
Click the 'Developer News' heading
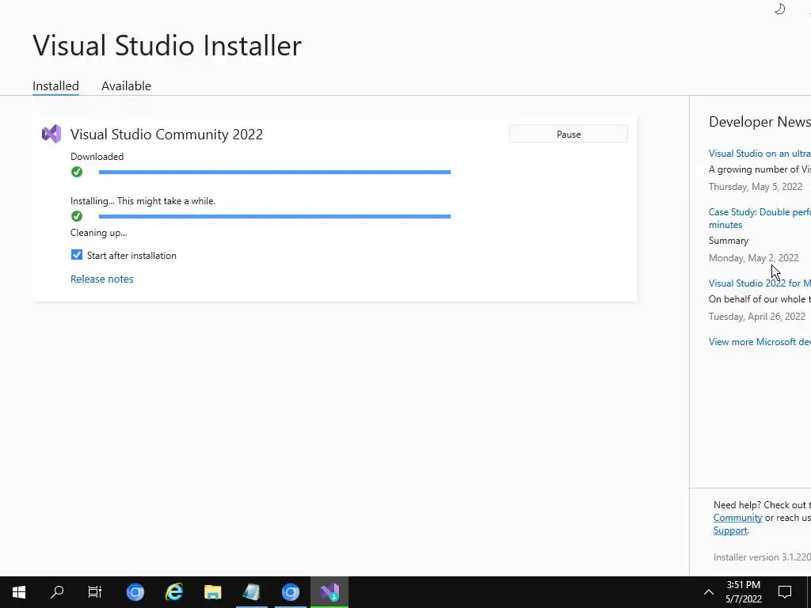click(x=760, y=122)
